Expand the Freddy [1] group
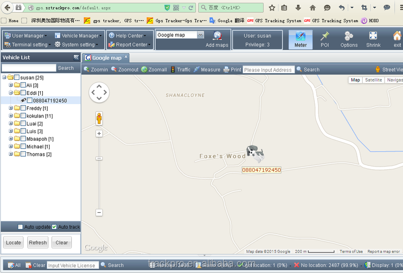 click(x=11, y=108)
